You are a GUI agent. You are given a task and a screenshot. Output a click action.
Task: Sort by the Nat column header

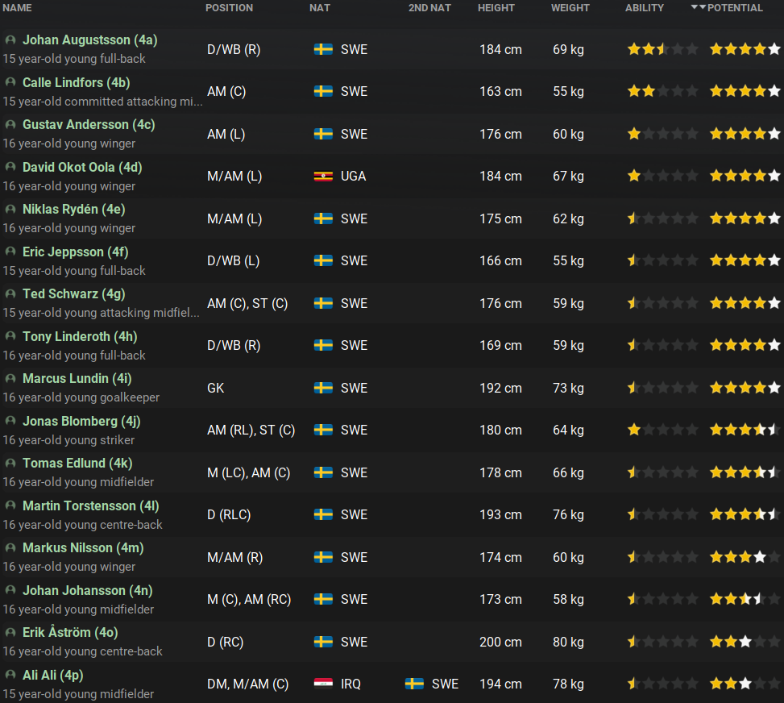[x=320, y=8]
